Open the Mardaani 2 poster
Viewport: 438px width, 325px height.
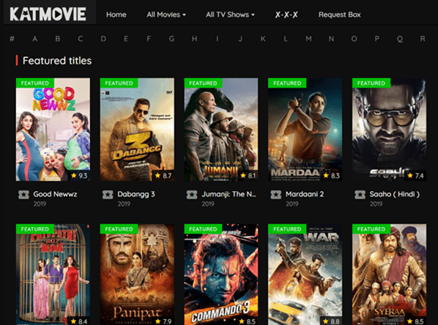click(305, 130)
